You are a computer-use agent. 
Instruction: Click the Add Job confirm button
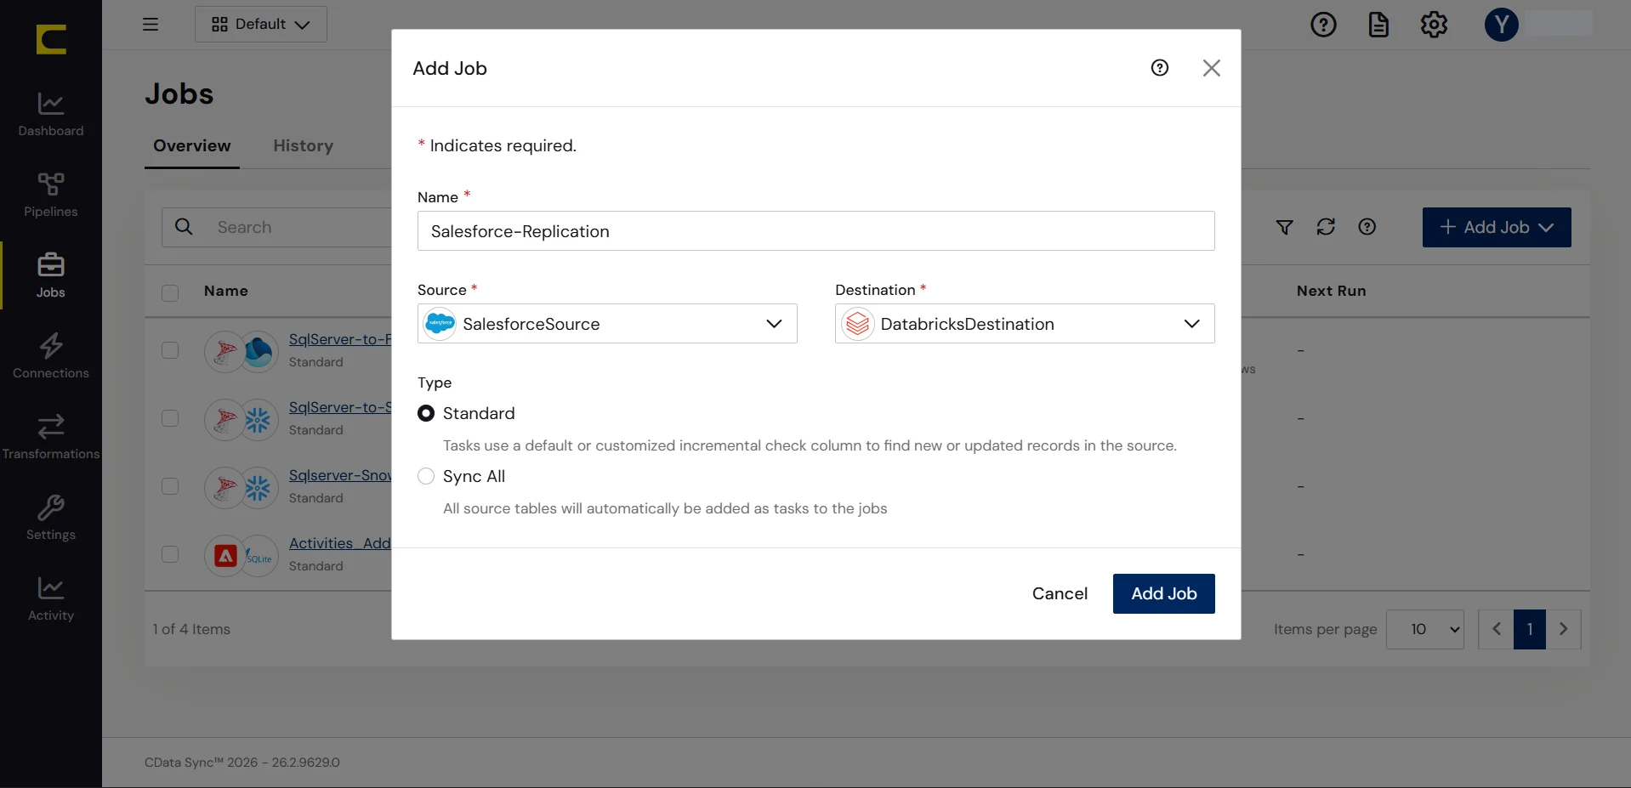click(x=1164, y=593)
